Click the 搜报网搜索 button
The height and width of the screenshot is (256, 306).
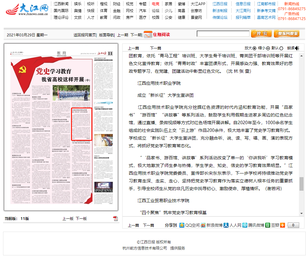pos(287,34)
